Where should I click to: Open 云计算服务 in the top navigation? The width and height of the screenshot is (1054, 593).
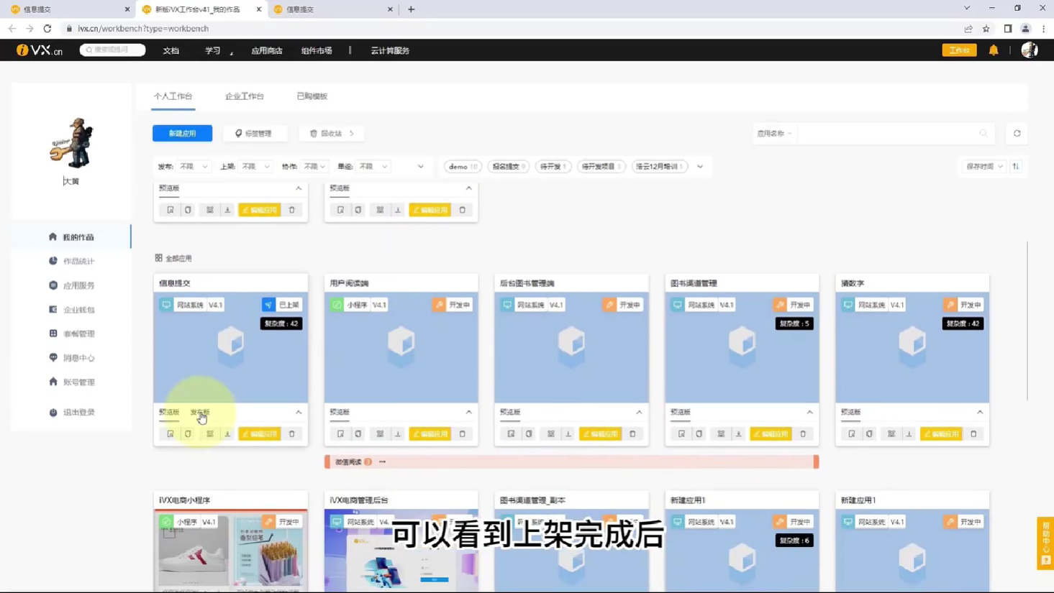pos(390,50)
